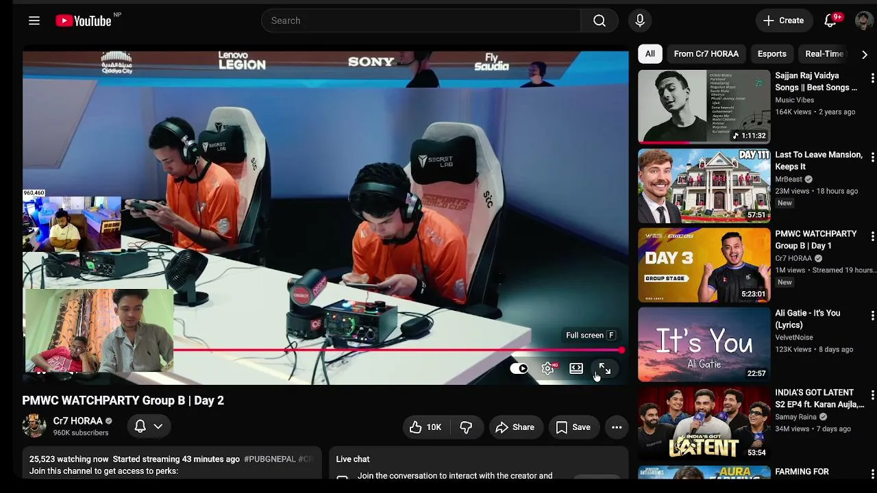877x493 pixels.
Task: Open Sajjan Raj Vaidya Songs thumbnail
Action: (704, 107)
